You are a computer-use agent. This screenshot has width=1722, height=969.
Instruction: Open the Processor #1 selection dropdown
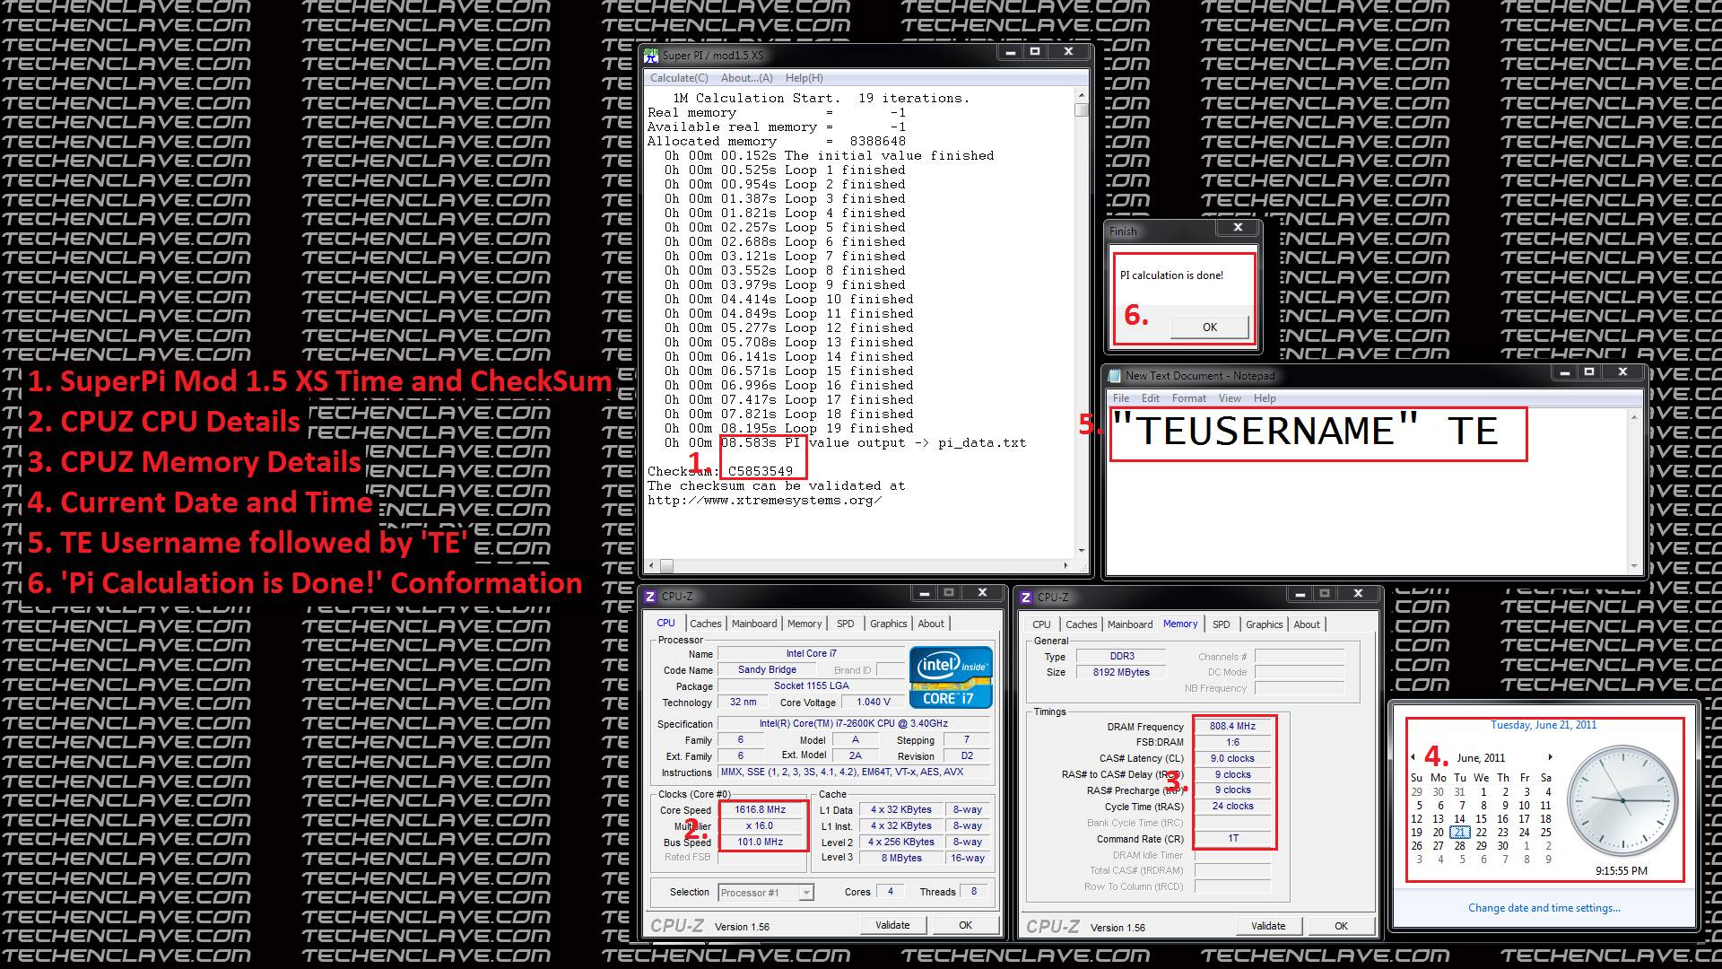(x=766, y=893)
